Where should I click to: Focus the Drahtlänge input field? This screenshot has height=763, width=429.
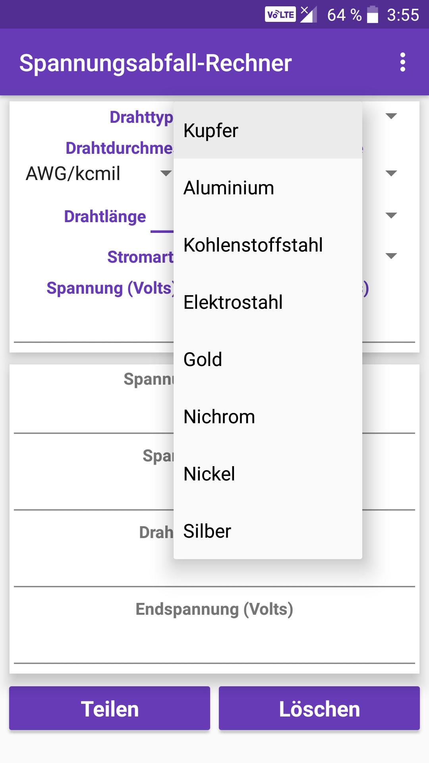tap(162, 218)
